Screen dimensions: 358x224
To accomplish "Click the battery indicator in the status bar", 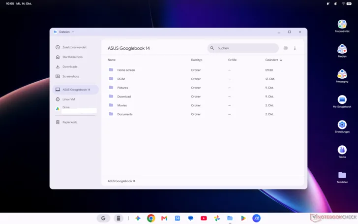I will tap(349, 3).
